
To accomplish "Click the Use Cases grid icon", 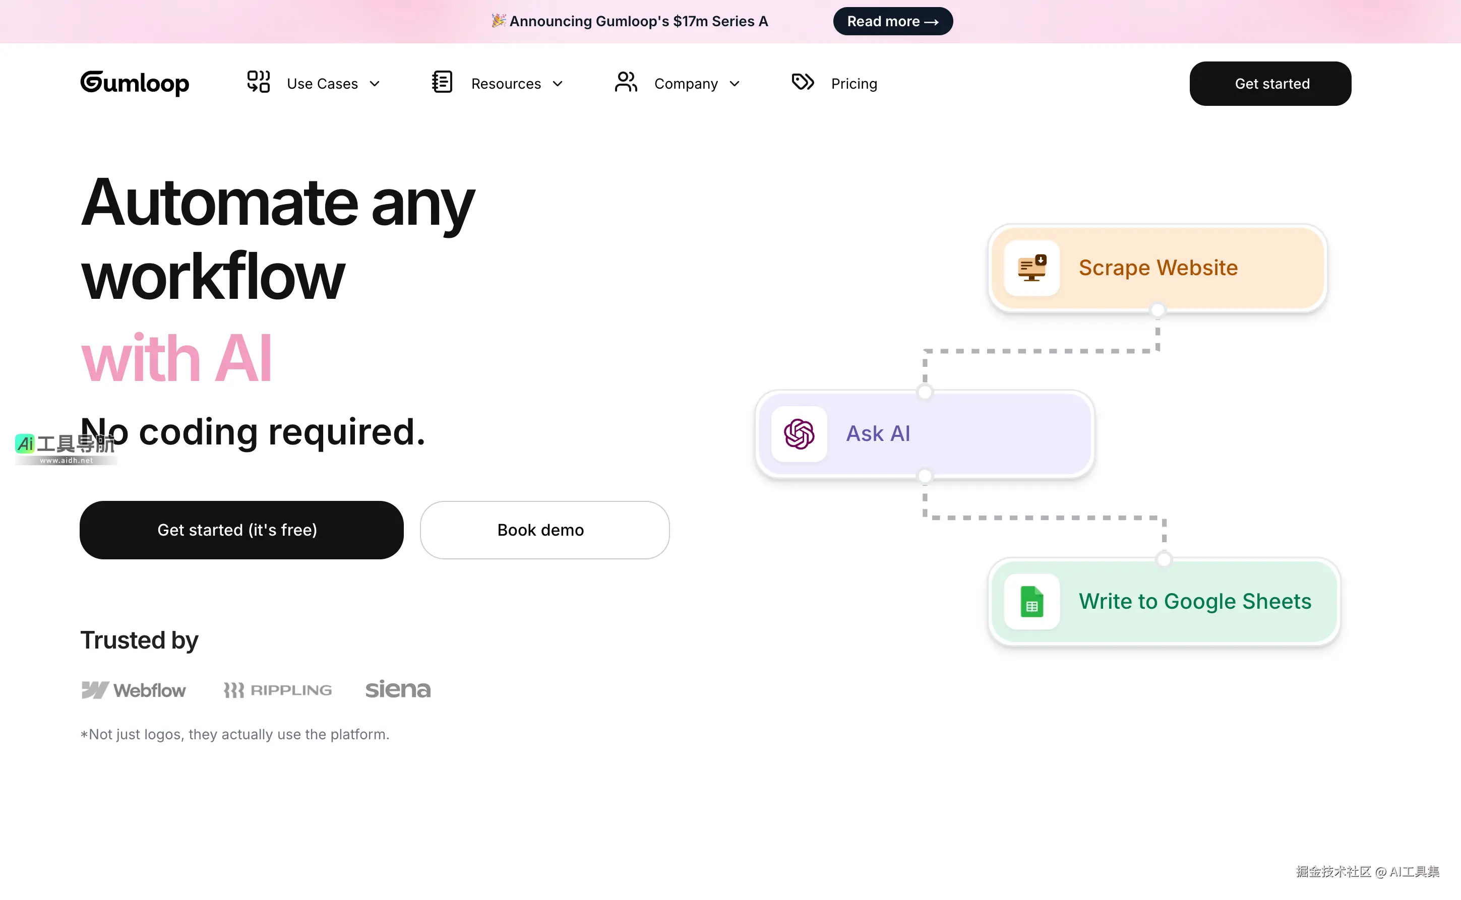I will 259,82.
